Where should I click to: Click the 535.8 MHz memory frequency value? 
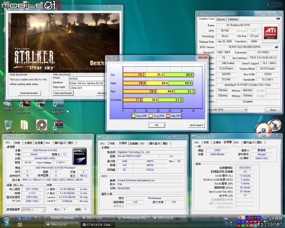[x=245, y=167]
